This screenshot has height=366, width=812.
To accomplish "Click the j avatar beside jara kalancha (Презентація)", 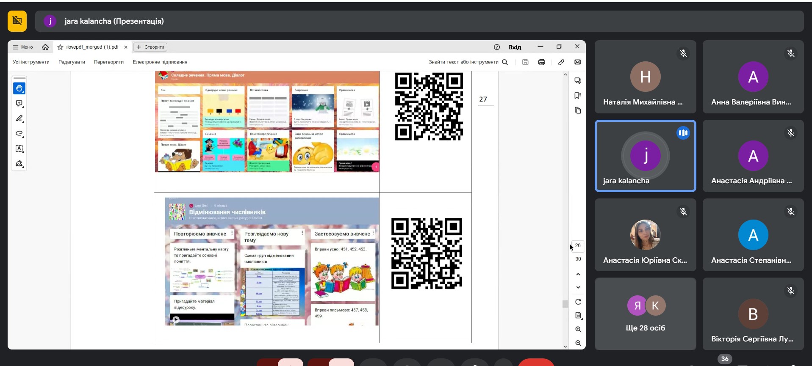I will point(50,21).
